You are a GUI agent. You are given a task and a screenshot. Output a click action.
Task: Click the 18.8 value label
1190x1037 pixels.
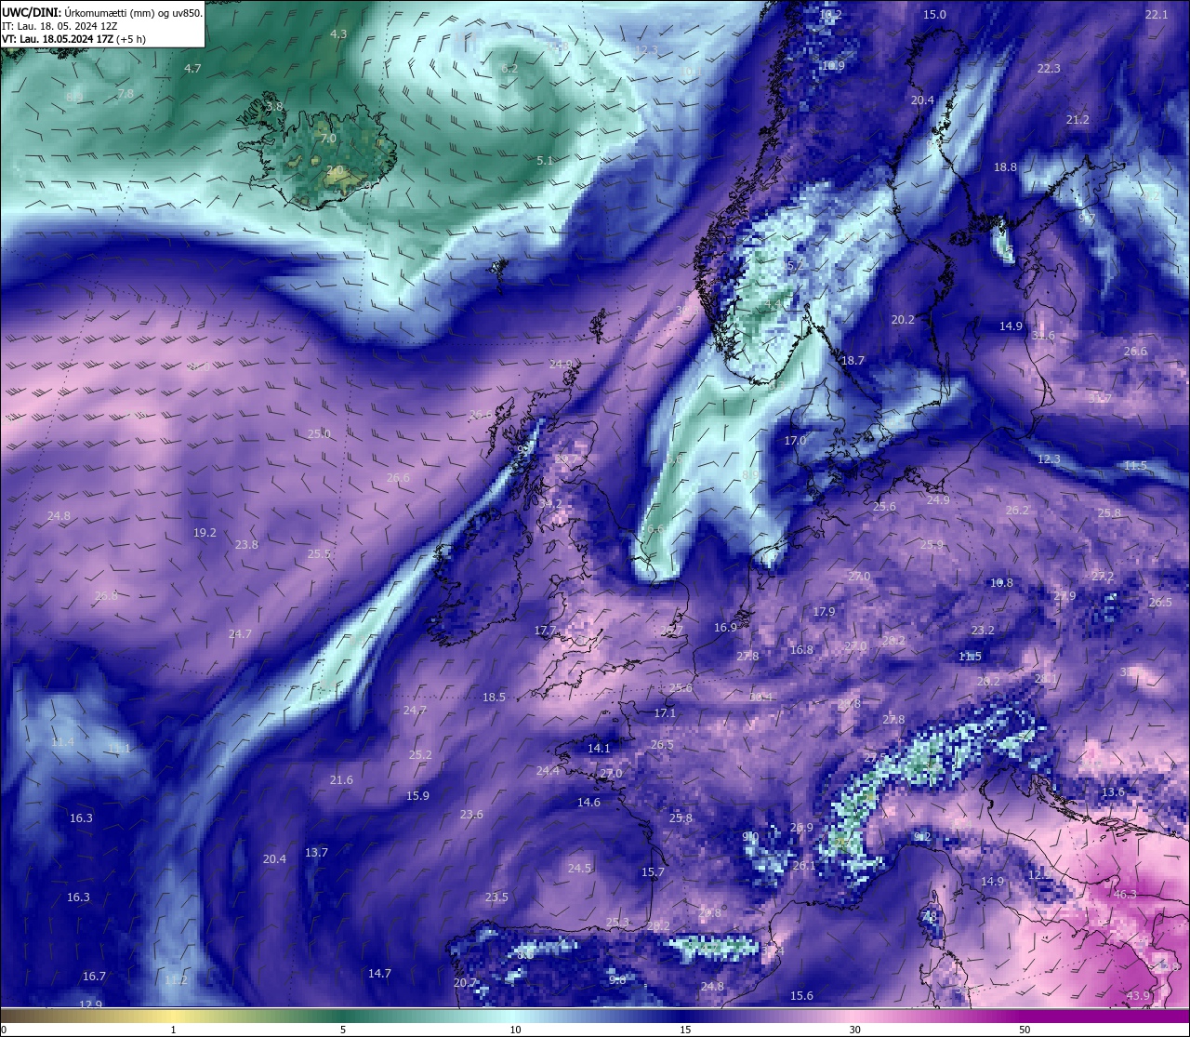(1005, 167)
